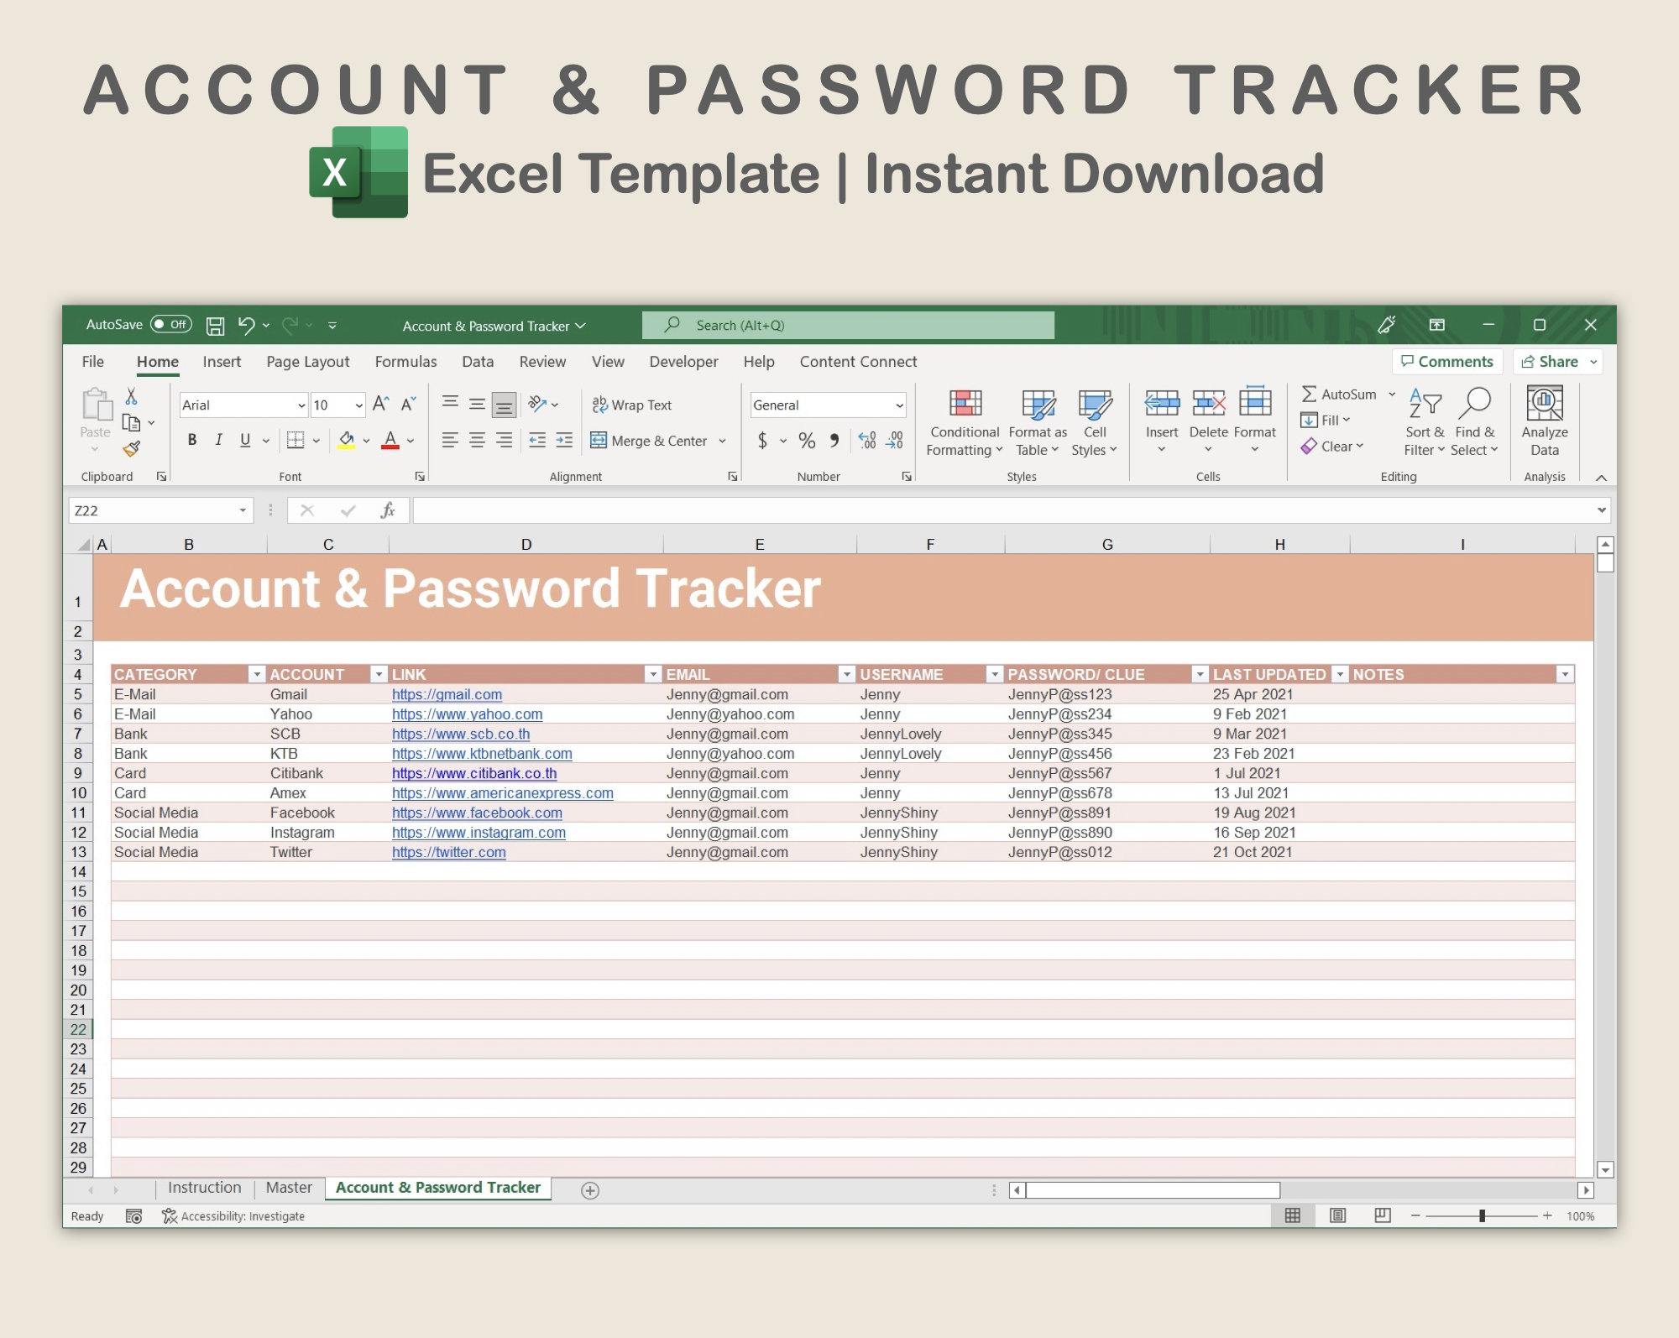Viewport: 1679px width, 1338px height.
Task: Click the Undo arrow icon
Action: point(246,325)
